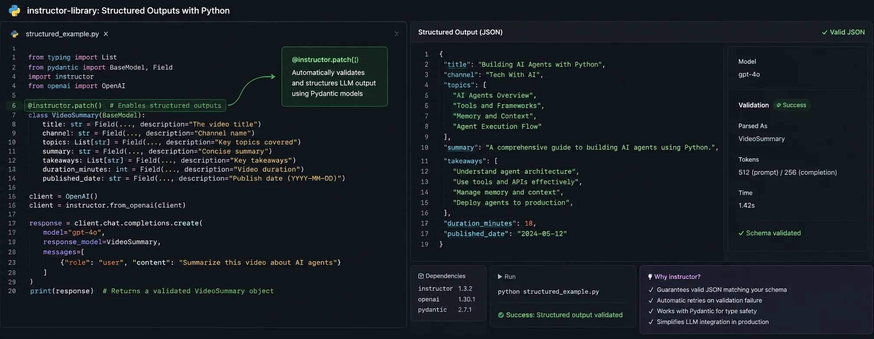Click checkmark beside Guarantees valid JSON
This screenshot has width=874, height=339.
(651, 290)
